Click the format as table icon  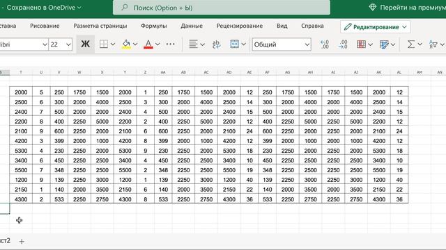(x=384, y=44)
